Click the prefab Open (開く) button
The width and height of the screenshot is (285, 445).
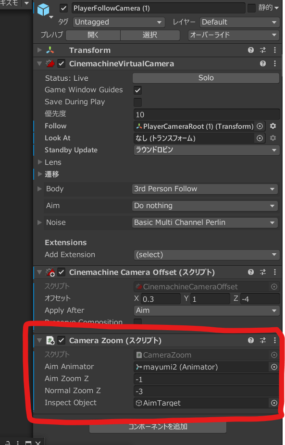pos(93,35)
